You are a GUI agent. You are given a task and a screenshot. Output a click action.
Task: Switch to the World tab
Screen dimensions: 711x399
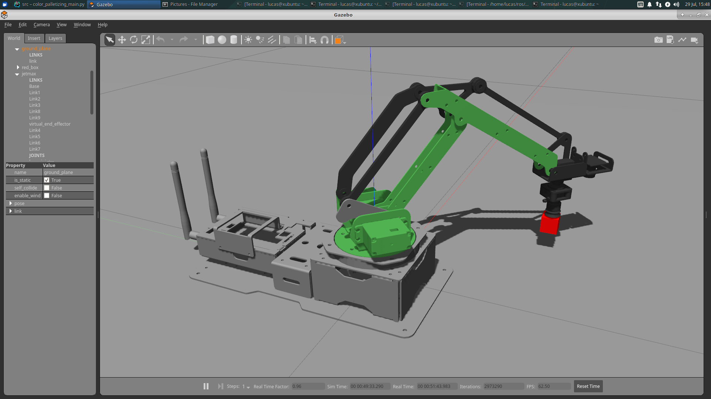tap(14, 38)
